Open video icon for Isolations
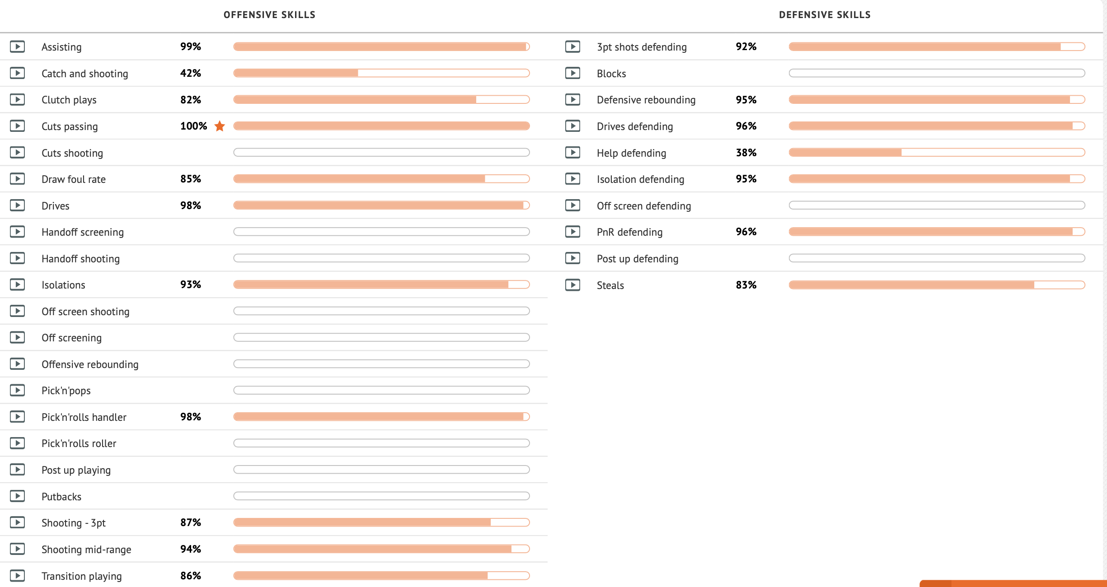The width and height of the screenshot is (1107, 587). click(17, 284)
